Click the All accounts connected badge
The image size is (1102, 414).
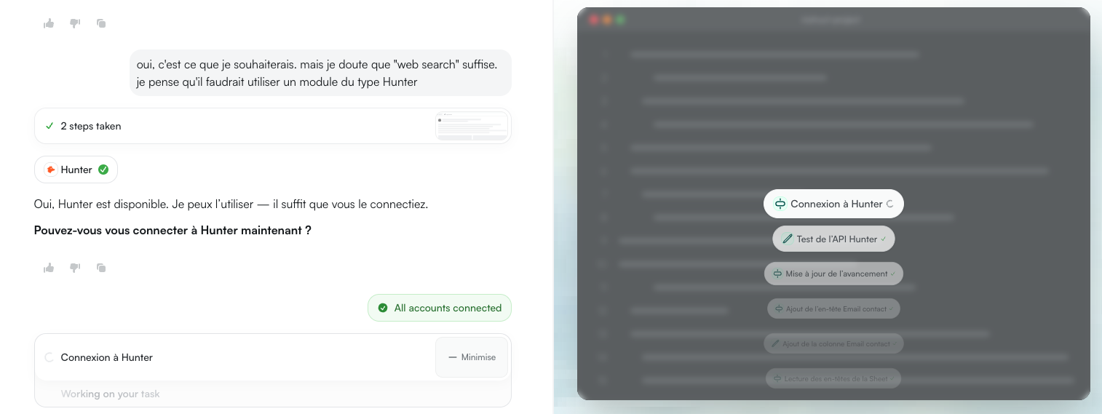pyautogui.click(x=440, y=308)
